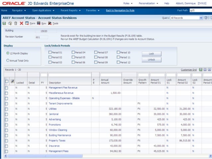Click the grid export up-arrow icon

click(x=205, y=70)
